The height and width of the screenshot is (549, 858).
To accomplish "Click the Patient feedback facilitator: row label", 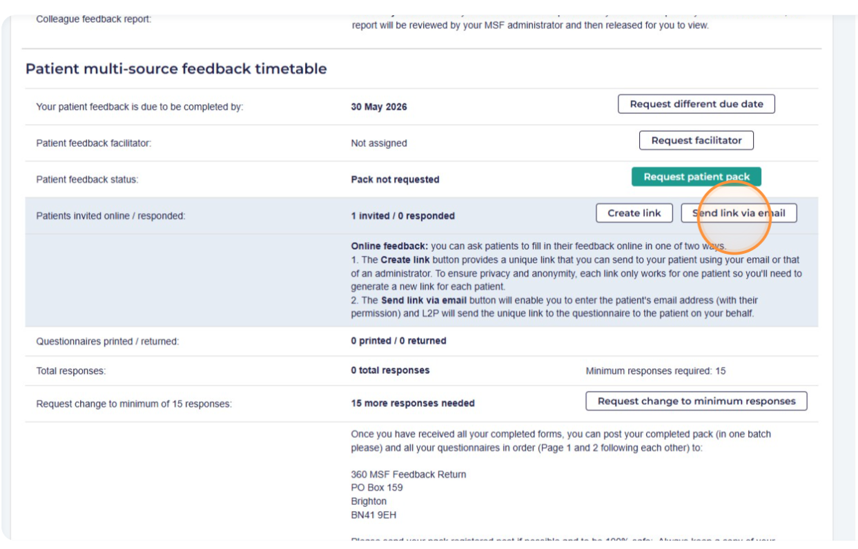I will tap(93, 143).
